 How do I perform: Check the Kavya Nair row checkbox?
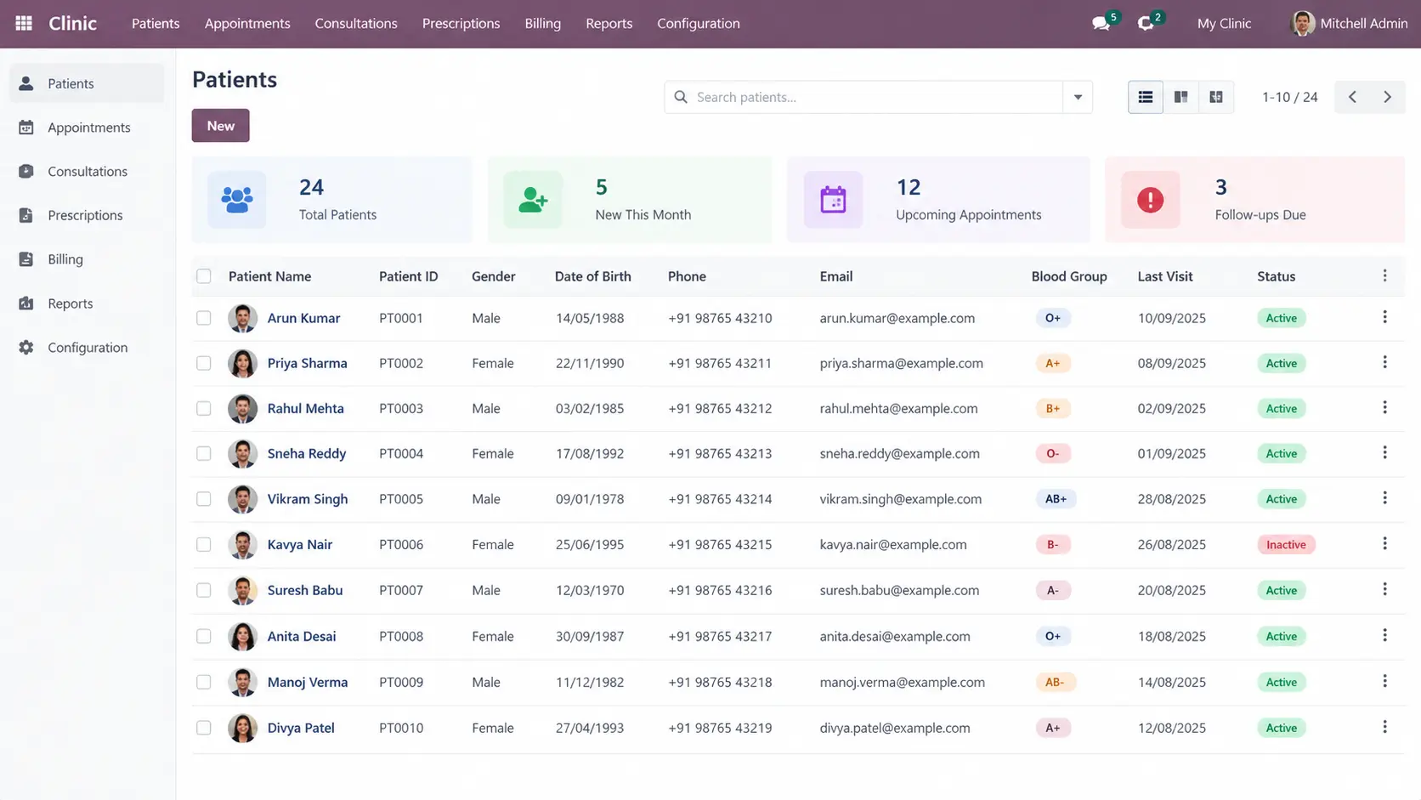pos(204,544)
